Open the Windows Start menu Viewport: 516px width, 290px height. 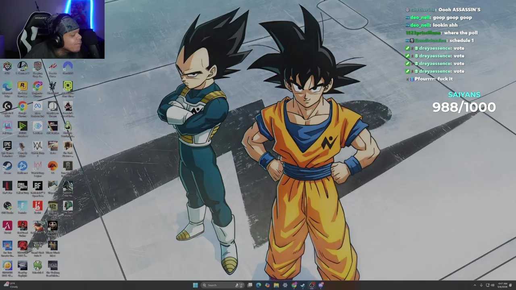tap(195, 285)
